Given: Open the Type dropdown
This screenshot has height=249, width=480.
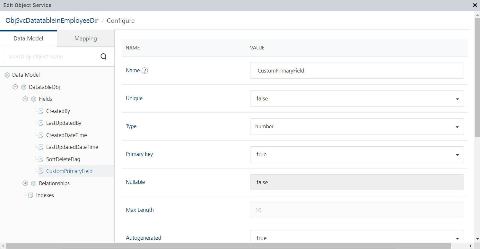Looking at the screenshot, I should coord(357,126).
